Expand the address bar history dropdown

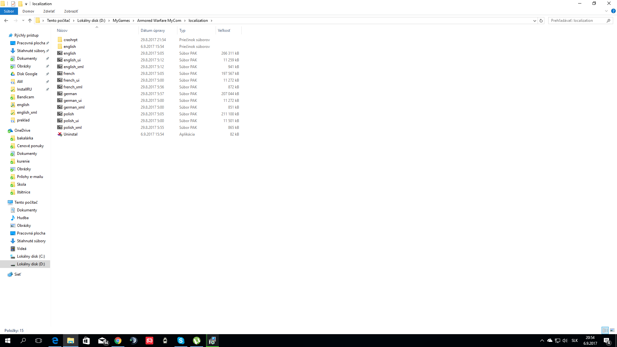click(535, 21)
